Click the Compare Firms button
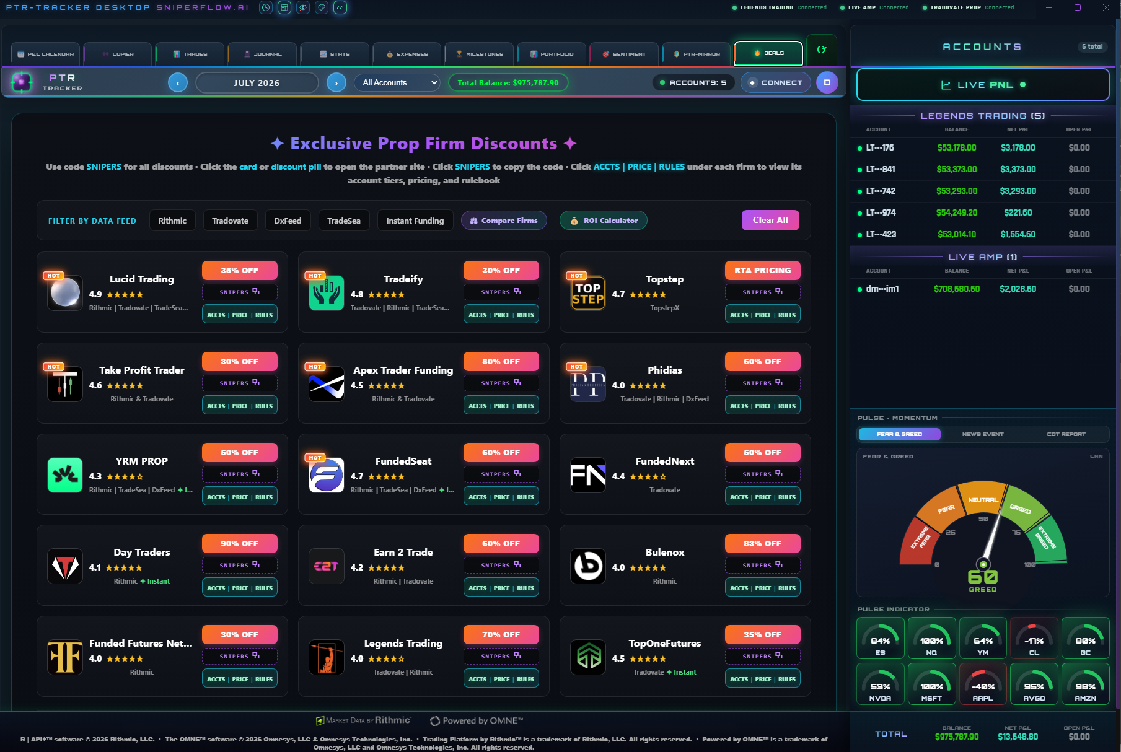 (x=504, y=221)
